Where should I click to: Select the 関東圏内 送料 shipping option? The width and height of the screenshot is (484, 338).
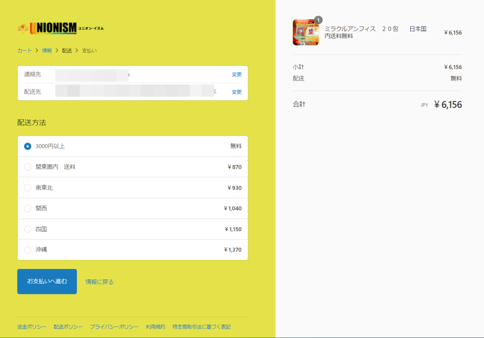click(28, 167)
